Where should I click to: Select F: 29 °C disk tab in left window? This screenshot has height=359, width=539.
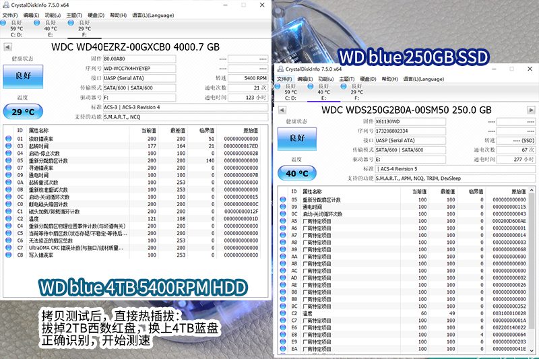(84, 28)
